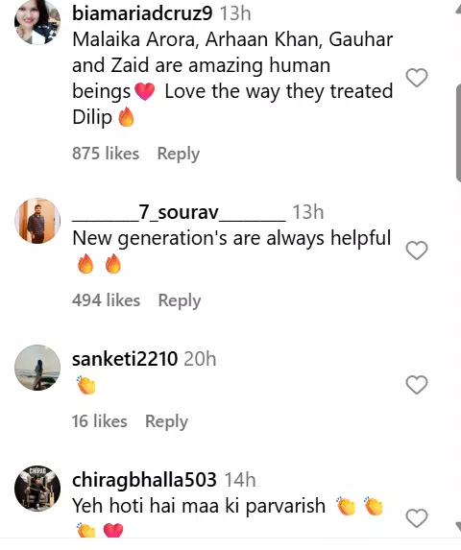
Task: Like the 7_sourav comment heart
Action: 417,251
